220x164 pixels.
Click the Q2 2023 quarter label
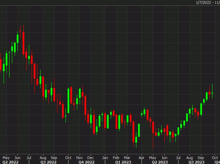[x=158, y=162]
